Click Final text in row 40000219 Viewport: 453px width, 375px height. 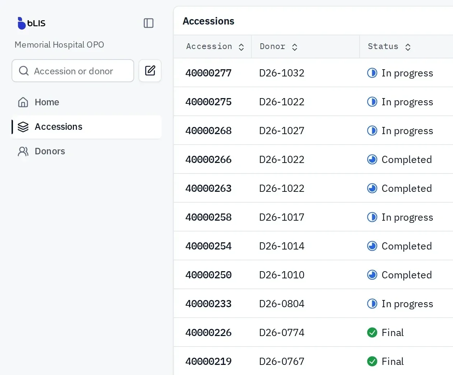point(392,361)
